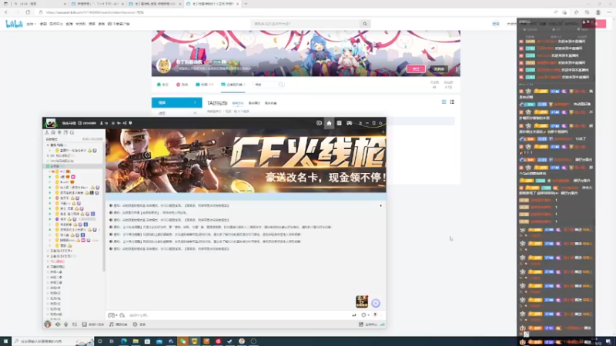The height and width of the screenshot is (346, 616).
Task: Click the YY share icon beside the channel ID
Action: 125,123
